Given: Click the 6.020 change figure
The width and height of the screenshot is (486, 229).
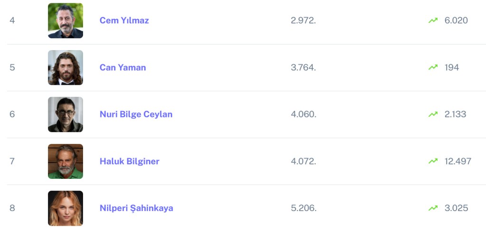Looking at the screenshot, I should coord(456,20).
